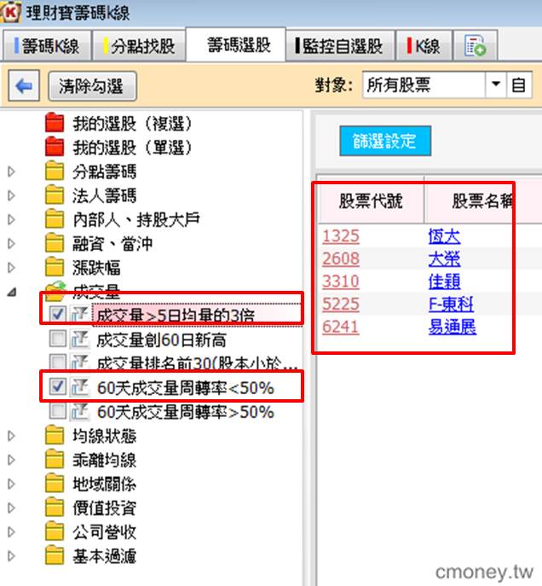Expand the 乖離均線 tree node

pos(11,460)
